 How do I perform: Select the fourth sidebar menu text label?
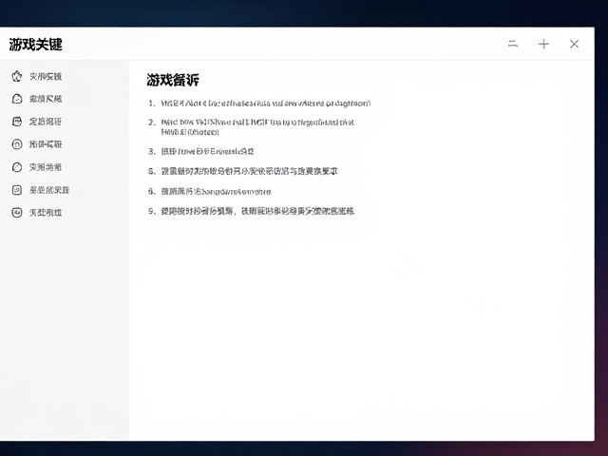point(46,144)
